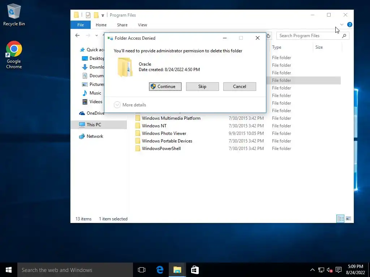
Task: Minimize the Folder Access Denied dialog
Action: [225, 38]
